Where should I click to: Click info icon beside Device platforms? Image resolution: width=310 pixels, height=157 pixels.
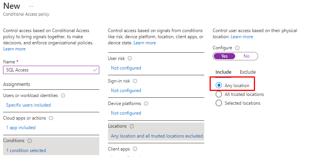[x=146, y=104]
